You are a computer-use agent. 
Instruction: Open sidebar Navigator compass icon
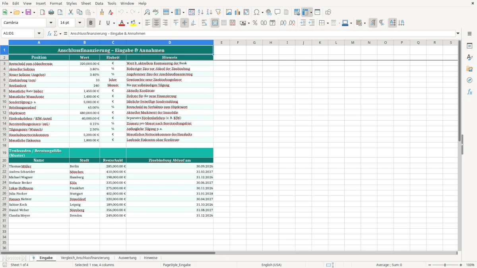[x=469, y=81]
